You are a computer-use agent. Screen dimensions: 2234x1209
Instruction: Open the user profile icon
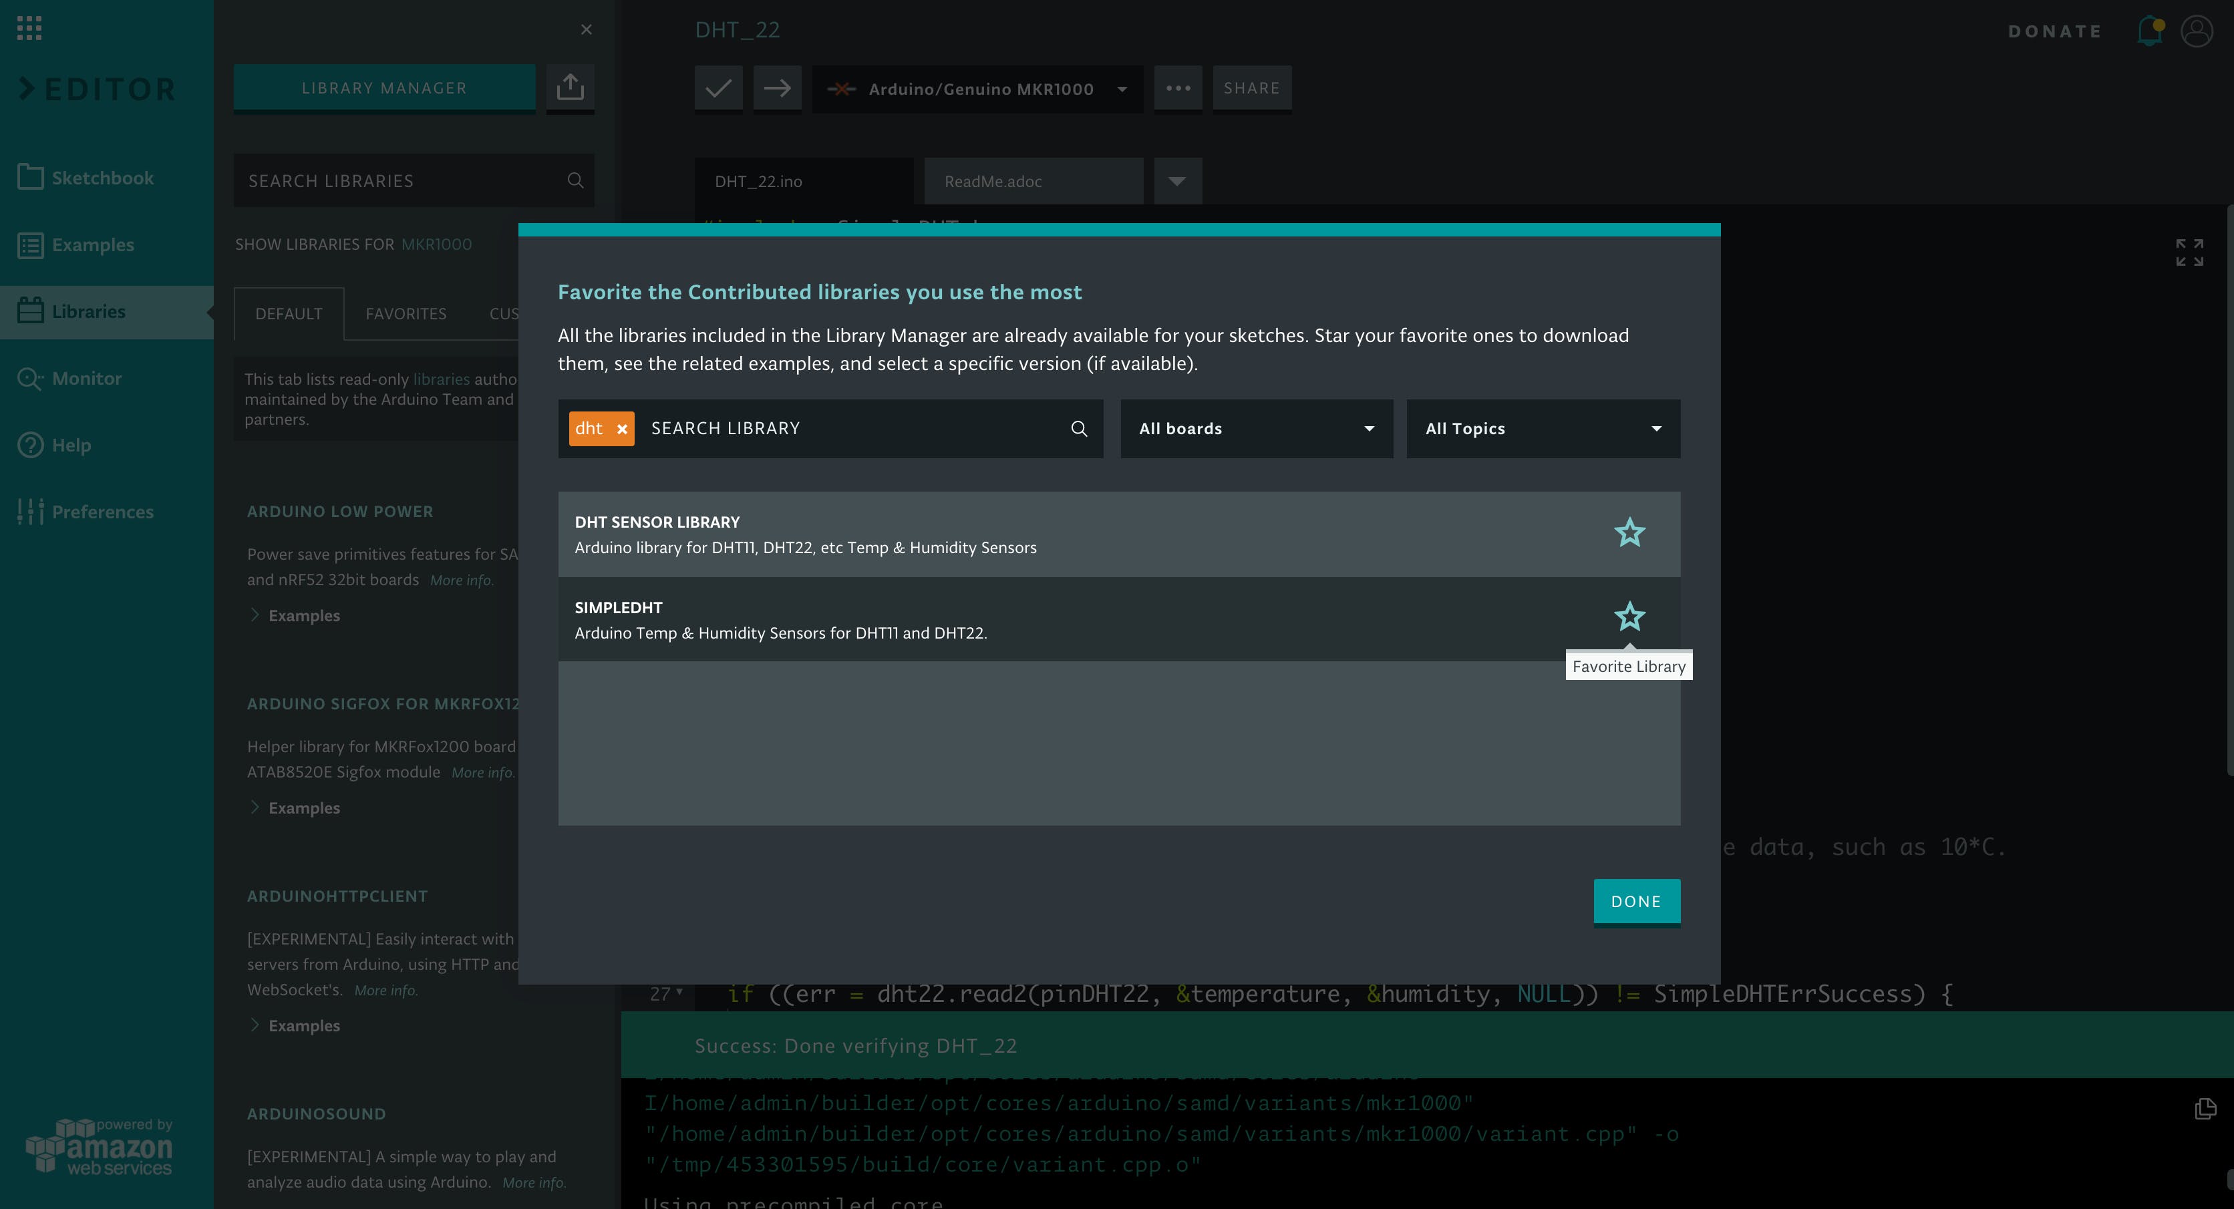(x=2196, y=31)
